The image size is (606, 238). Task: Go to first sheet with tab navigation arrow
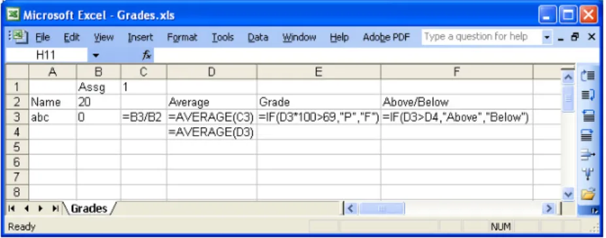[12, 209]
